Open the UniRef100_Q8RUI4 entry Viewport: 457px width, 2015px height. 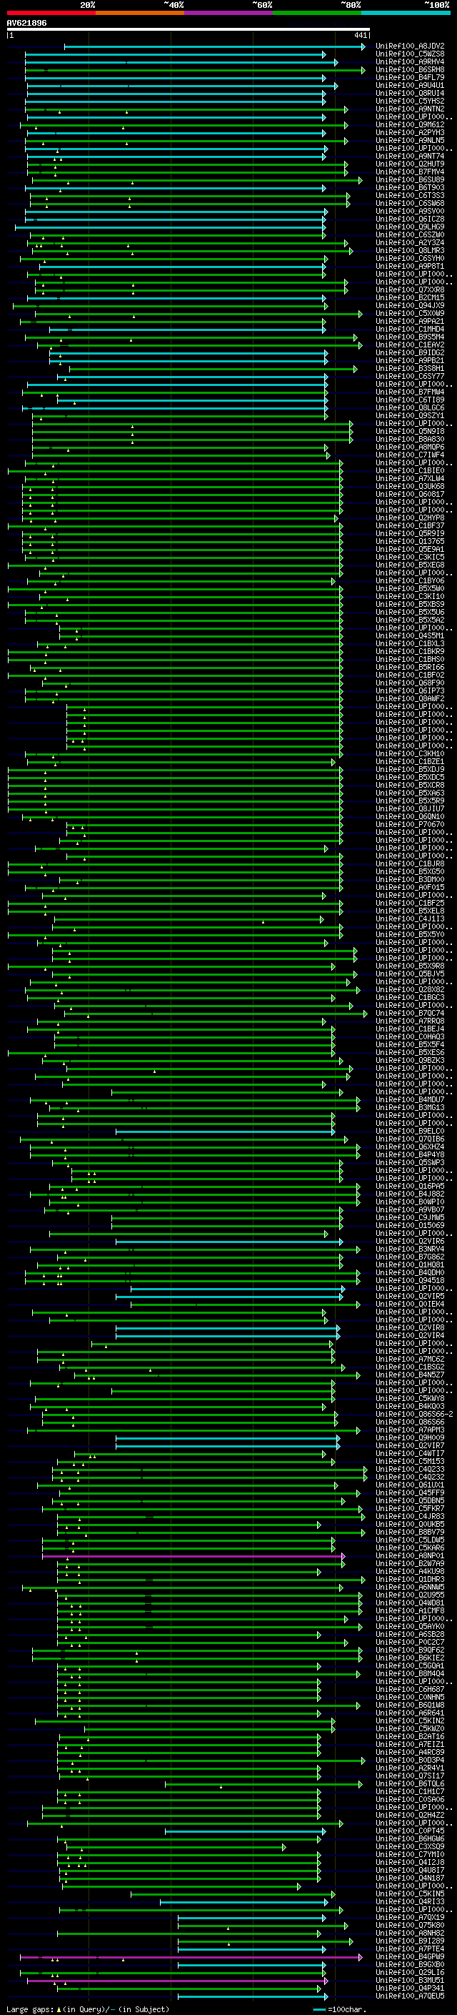pos(410,94)
